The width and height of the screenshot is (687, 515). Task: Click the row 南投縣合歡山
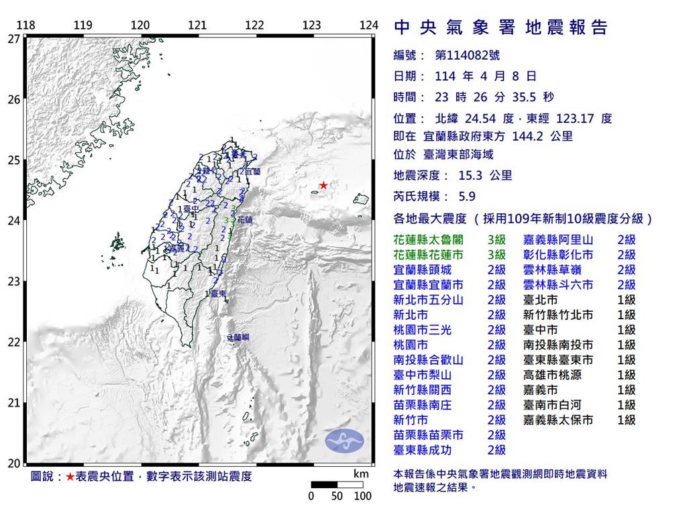[x=450, y=360]
